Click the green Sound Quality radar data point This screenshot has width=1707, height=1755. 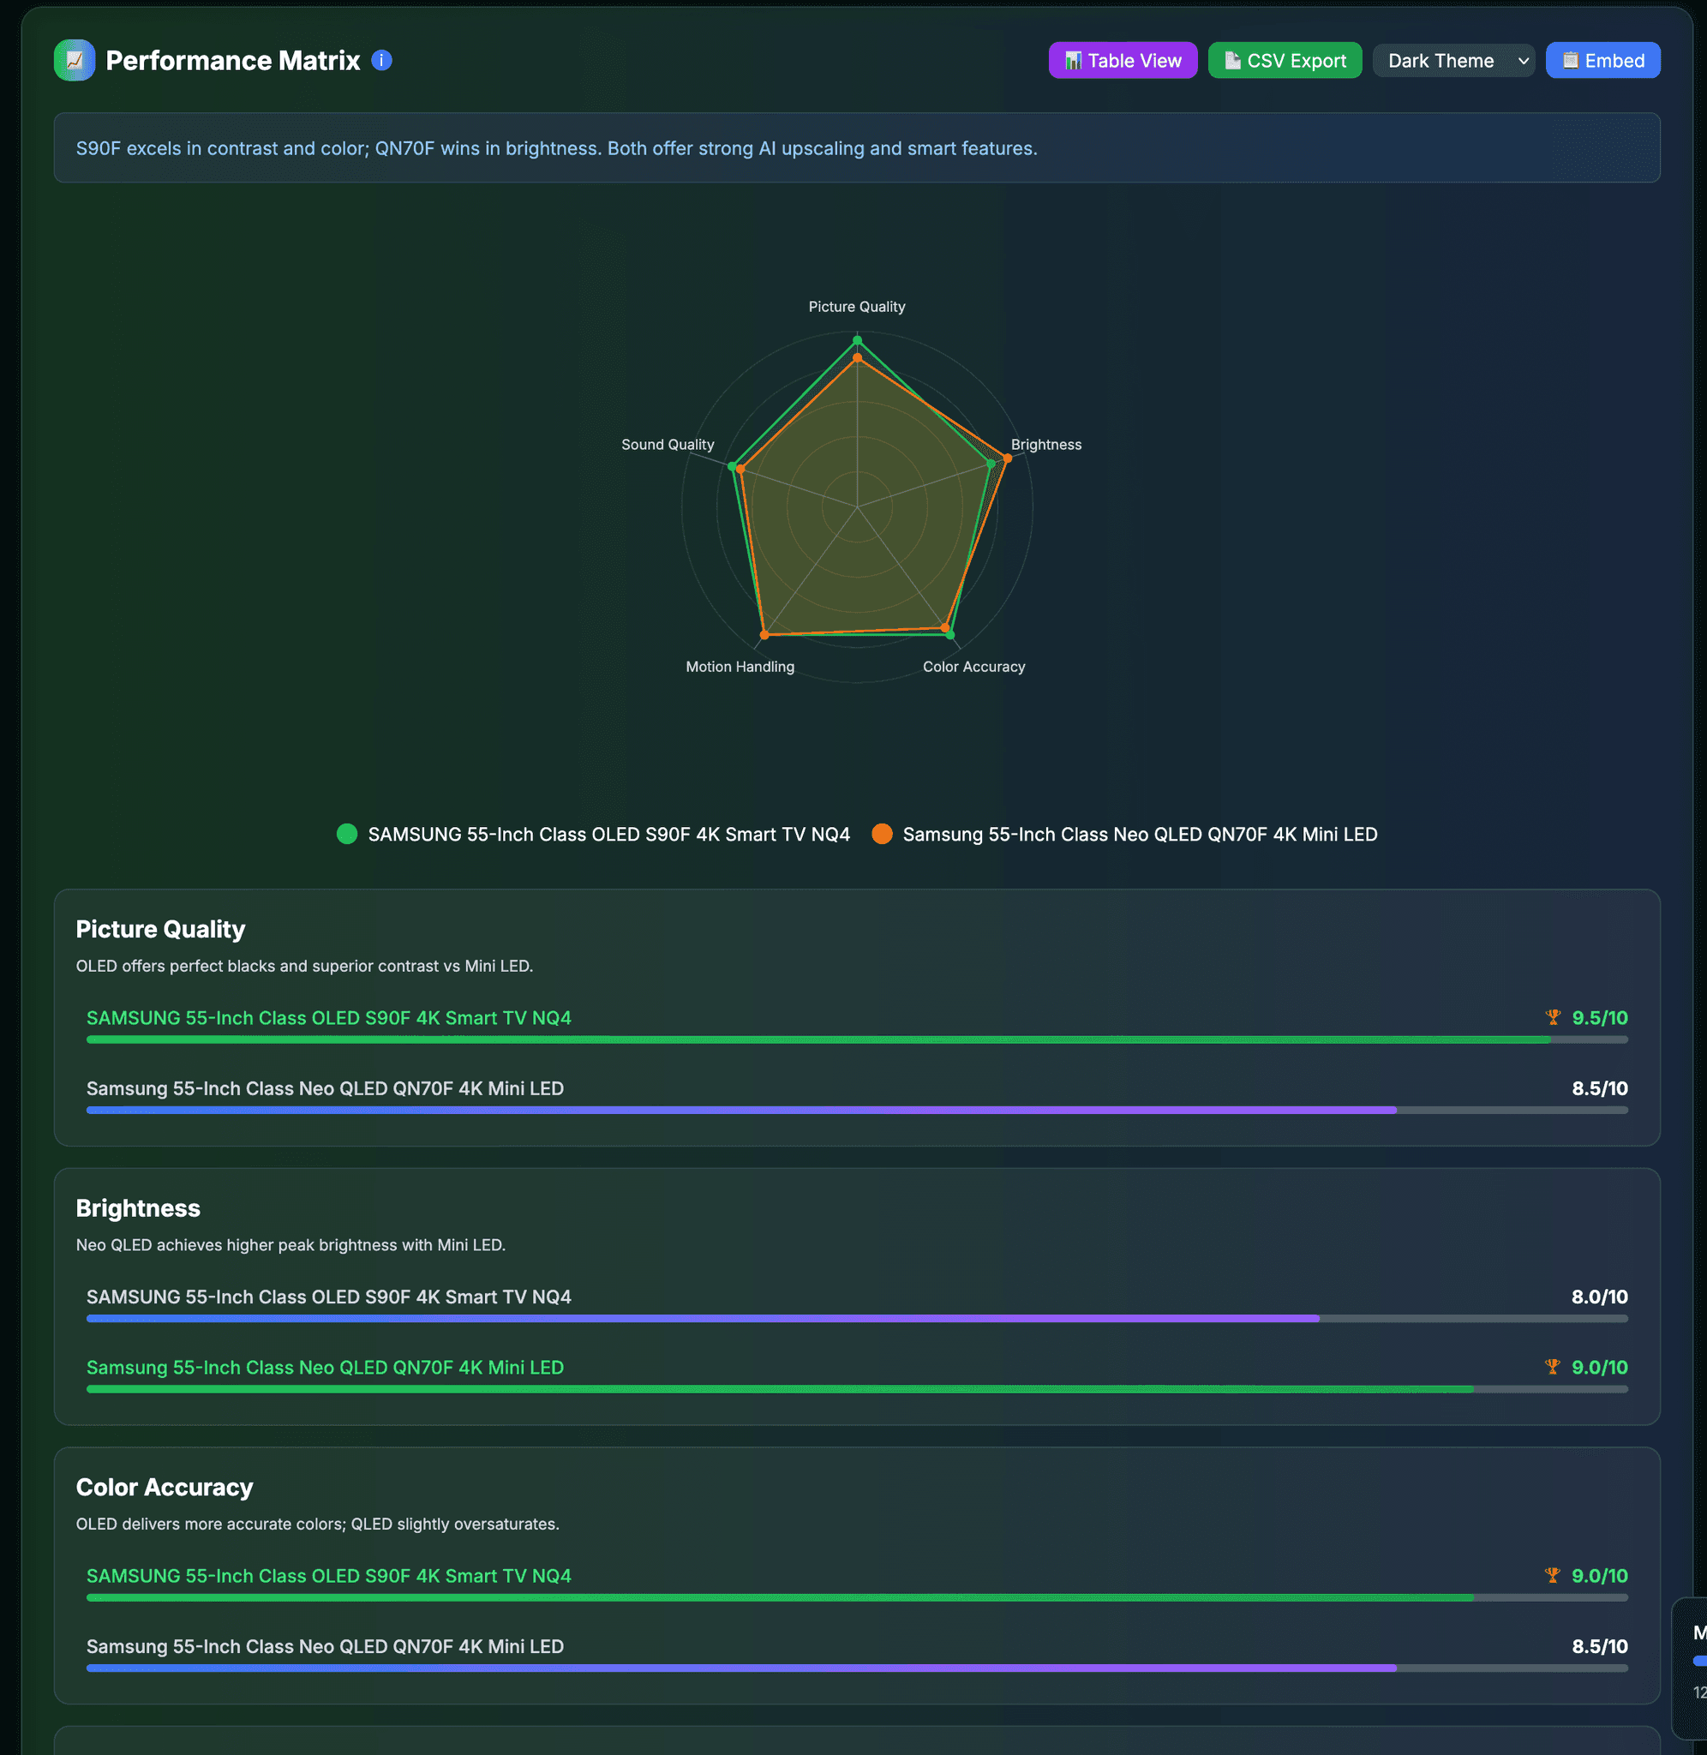733,466
